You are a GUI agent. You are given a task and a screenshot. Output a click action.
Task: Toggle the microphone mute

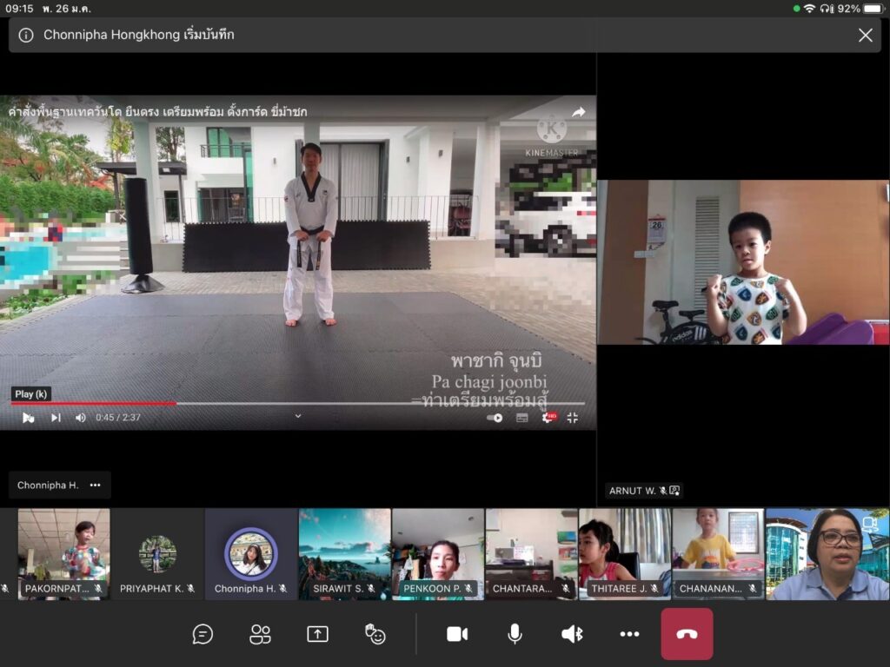pos(515,634)
